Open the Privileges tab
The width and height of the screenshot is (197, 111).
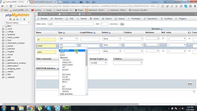pyautogui.click(x=134, y=18)
